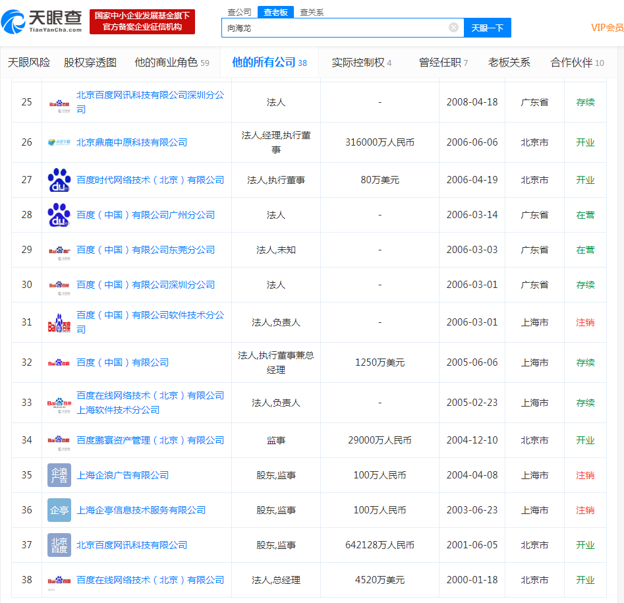The height and width of the screenshot is (603, 624).
Task: Click logo beside 百度（中国）有限公司 row 32
Action: 59,363
